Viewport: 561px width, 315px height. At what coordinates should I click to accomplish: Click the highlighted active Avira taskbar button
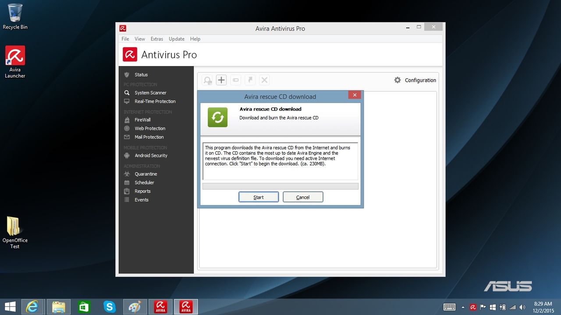coord(186,307)
